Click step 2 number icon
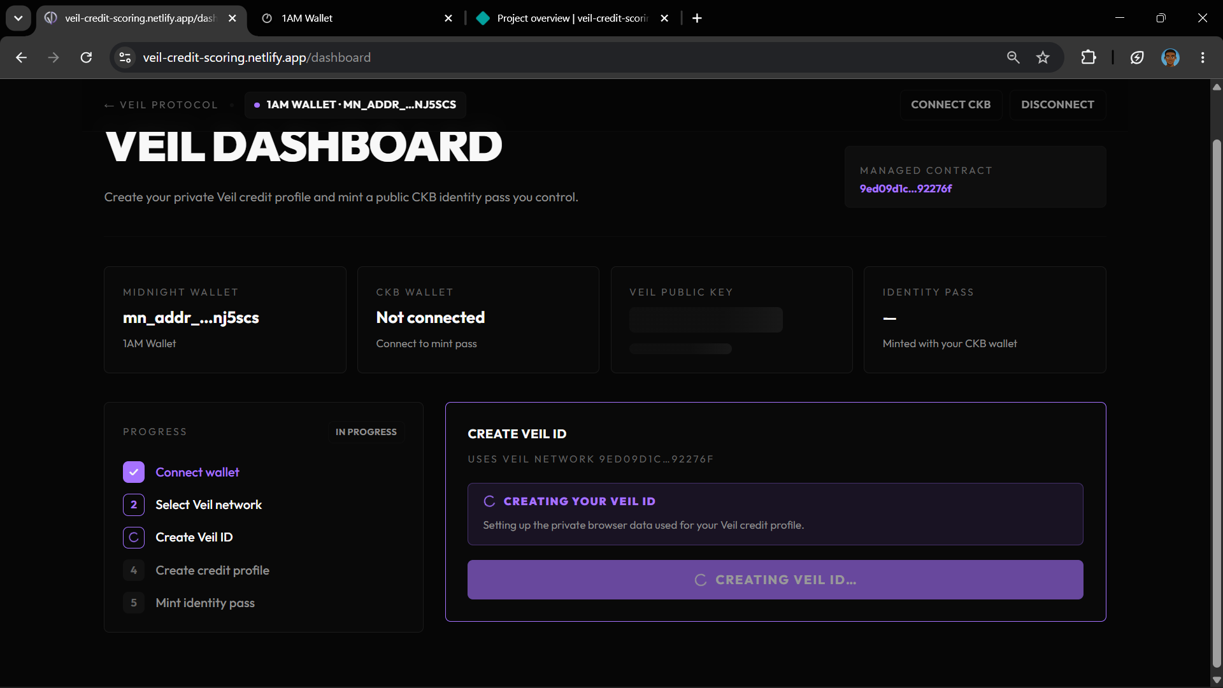 click(134, 505)
